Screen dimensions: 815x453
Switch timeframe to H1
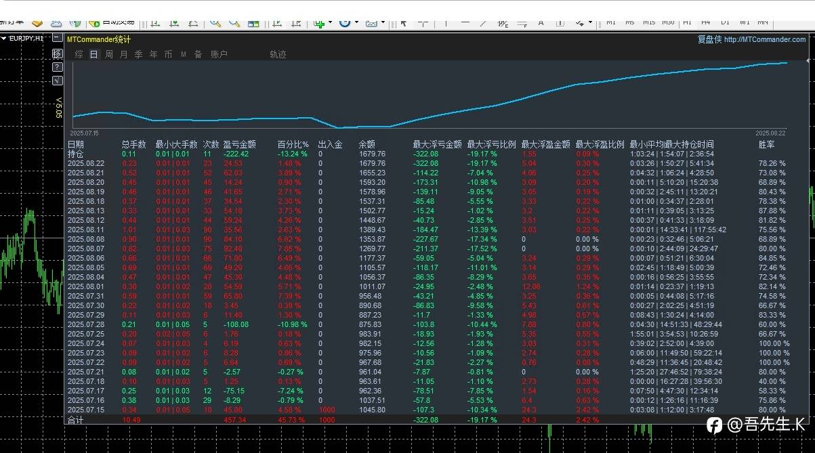[x=687, y=22]
